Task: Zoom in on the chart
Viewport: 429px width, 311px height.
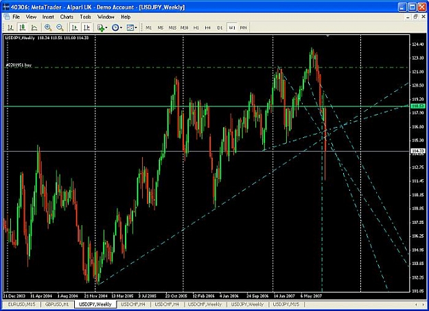Action: 48,27
